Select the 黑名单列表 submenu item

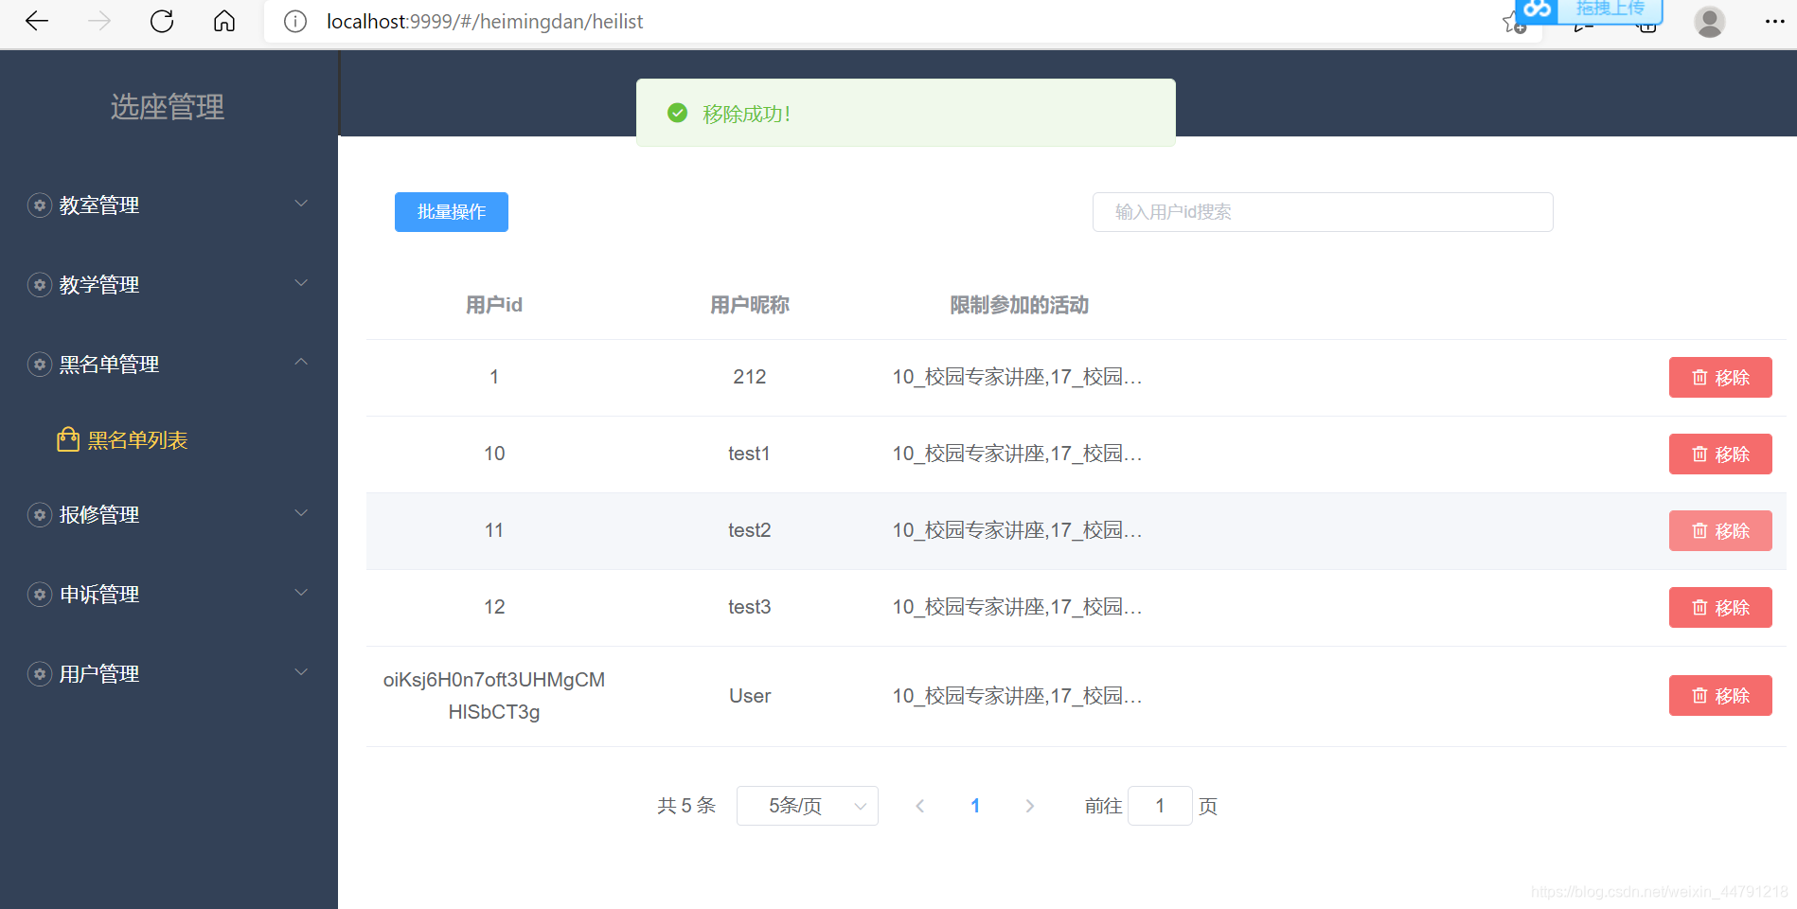[169, 439]
